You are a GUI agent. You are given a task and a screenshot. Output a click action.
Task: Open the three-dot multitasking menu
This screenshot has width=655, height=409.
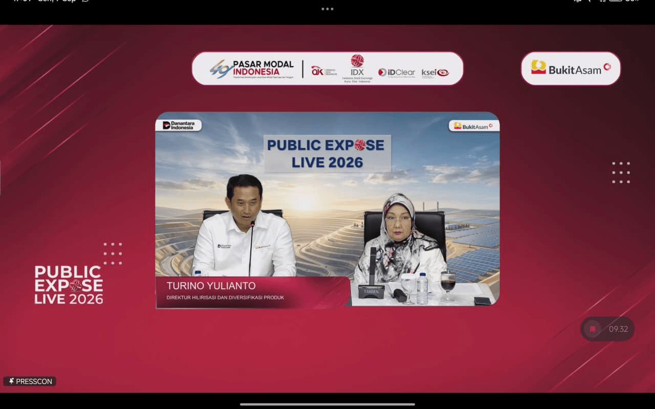click(327, 9)
